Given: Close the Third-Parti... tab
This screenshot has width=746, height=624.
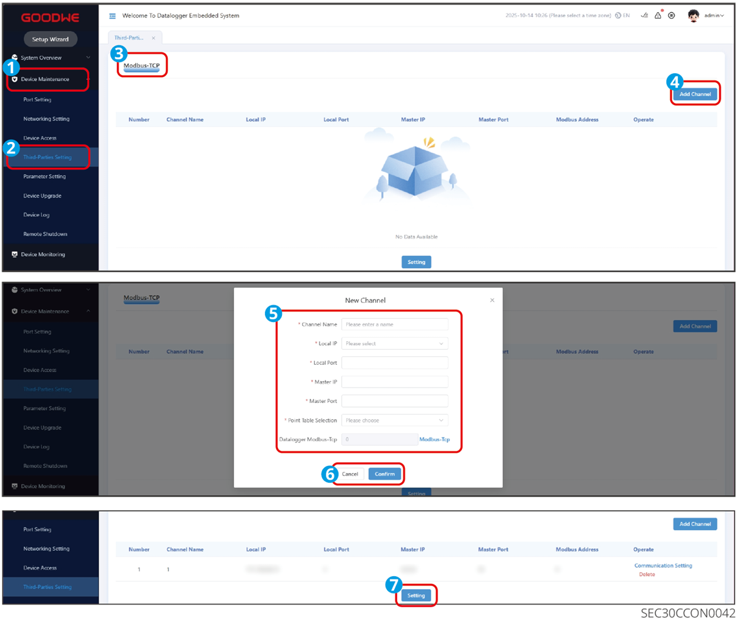Looking at the screenshot, I should coord(153,38).
